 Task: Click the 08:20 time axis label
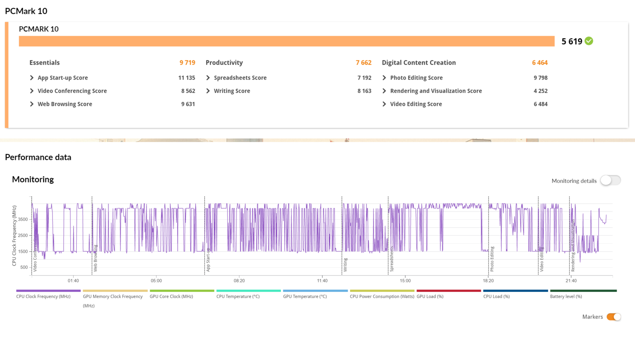239,281
